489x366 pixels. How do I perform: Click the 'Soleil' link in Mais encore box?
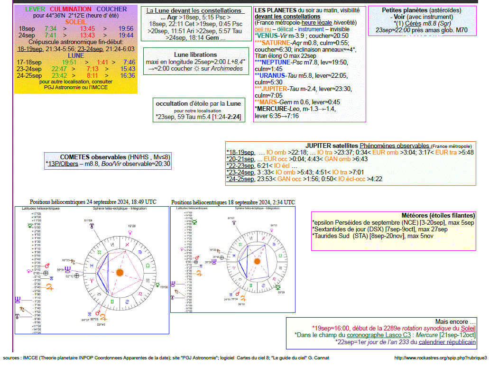(x=468, y=328)
